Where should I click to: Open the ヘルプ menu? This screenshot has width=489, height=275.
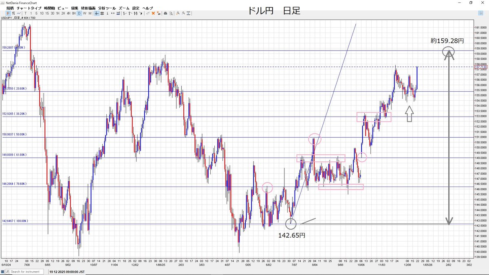tap(148, 8)
